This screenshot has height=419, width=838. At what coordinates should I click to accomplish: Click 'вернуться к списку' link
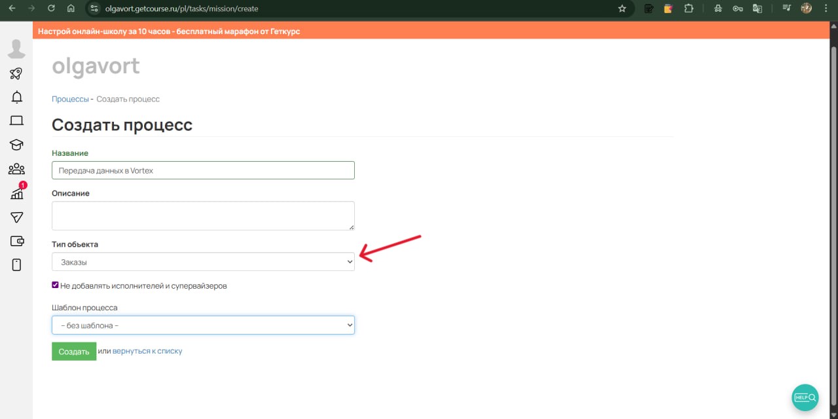[147, 352]
